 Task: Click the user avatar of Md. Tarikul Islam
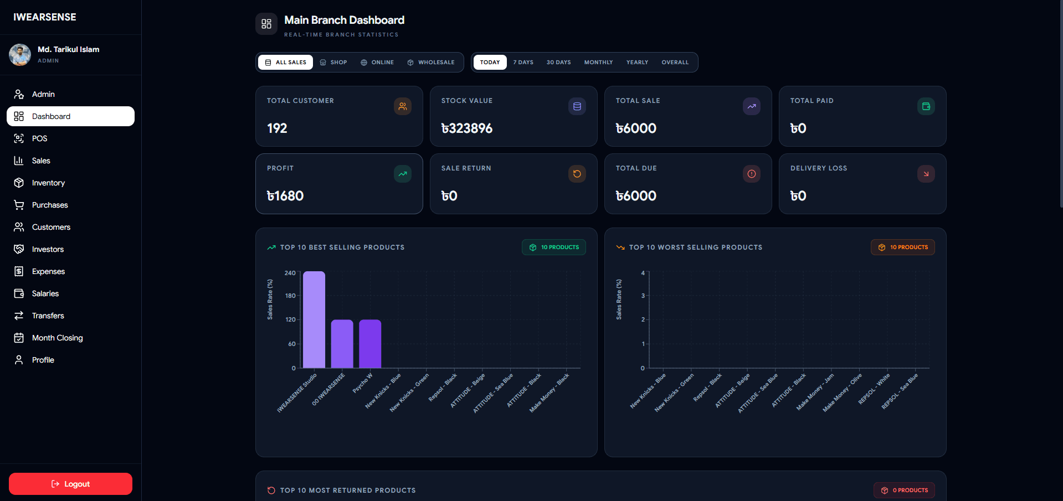point(20,55)
